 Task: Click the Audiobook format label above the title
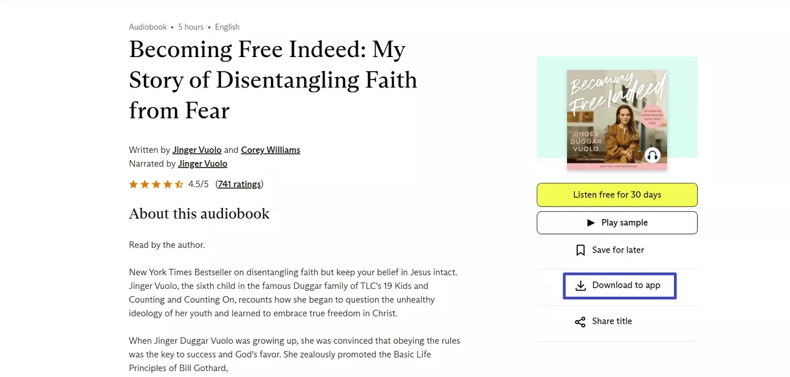(148, 27)
